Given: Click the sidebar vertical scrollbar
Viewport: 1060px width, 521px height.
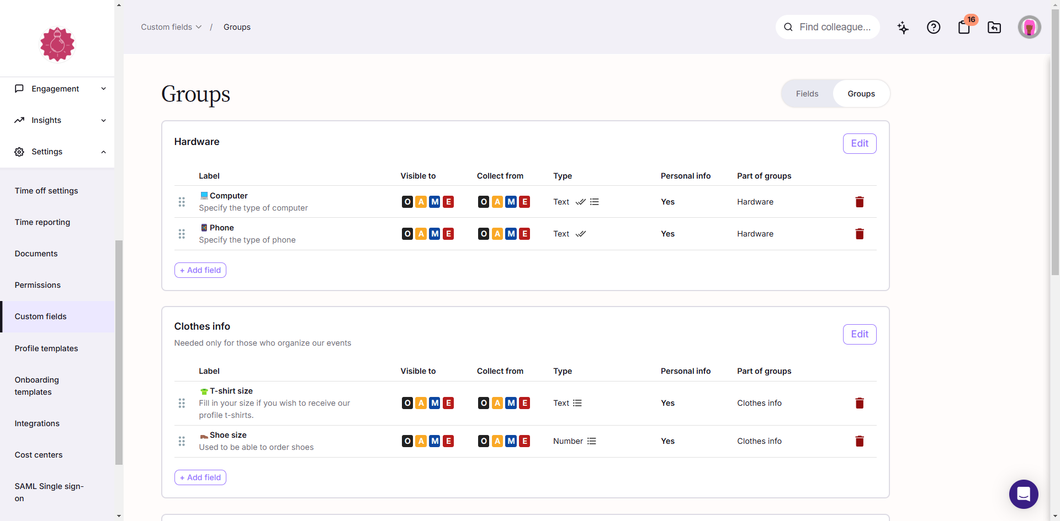Looking at the screenshot, I should pyautogui.click(x=119, y=353).
